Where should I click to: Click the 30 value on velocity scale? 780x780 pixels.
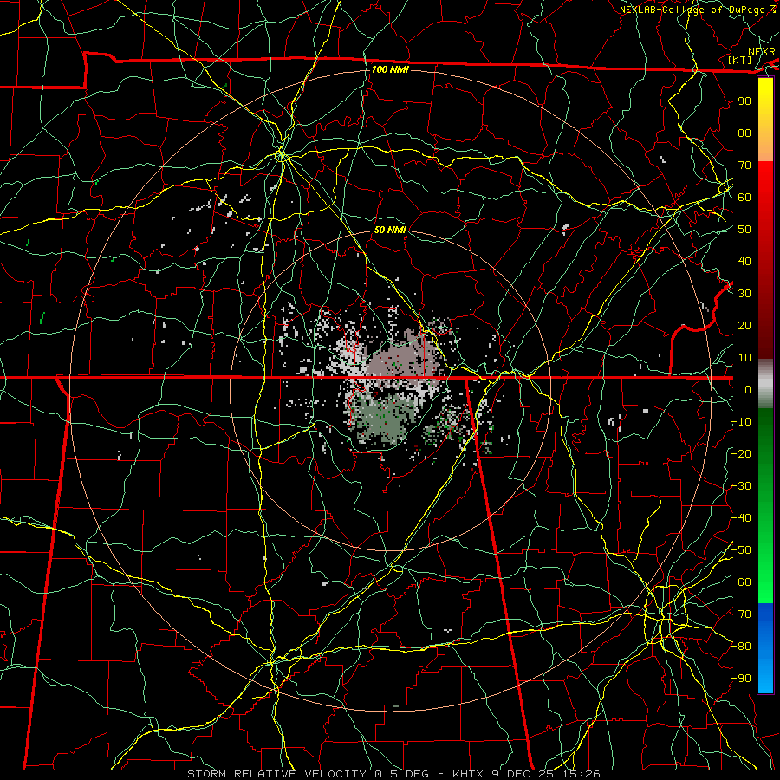click(x=744, y=294)
